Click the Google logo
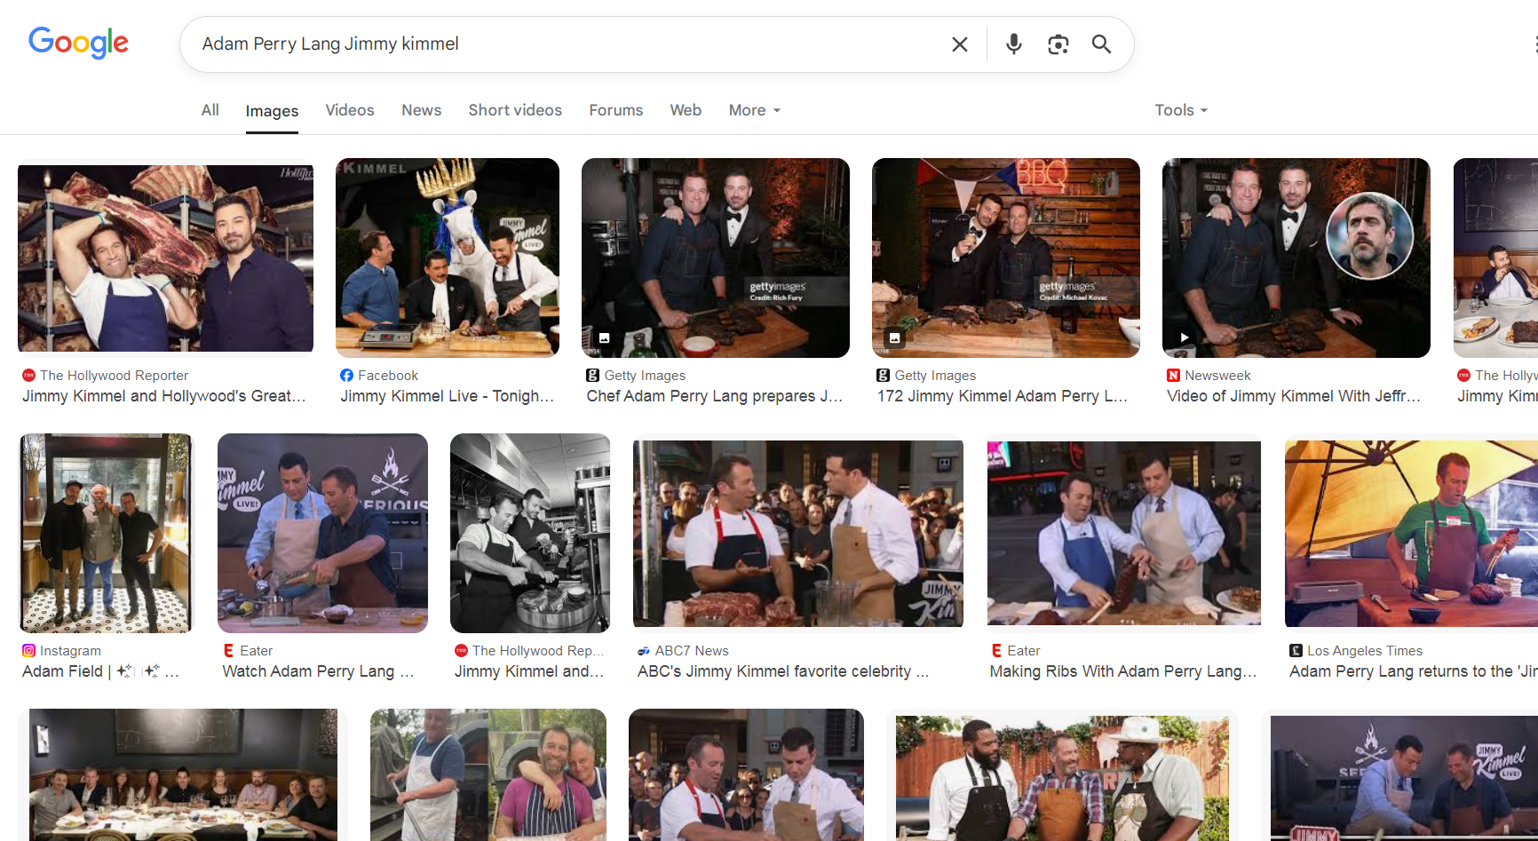 pos(78,43)
